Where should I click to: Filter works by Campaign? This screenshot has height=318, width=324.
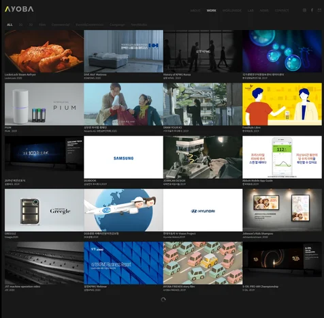117,25
